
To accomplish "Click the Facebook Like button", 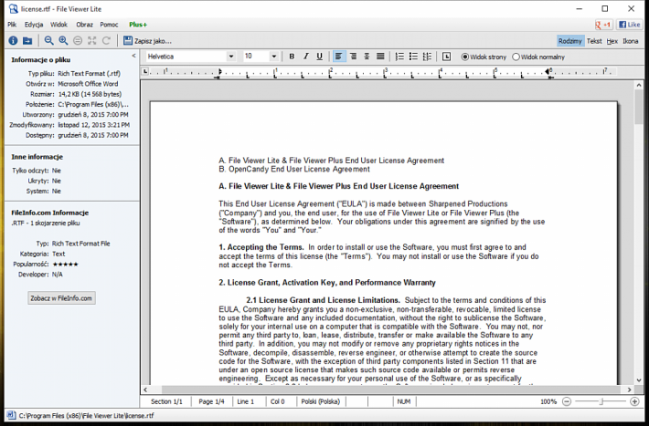I will (630, 25).
